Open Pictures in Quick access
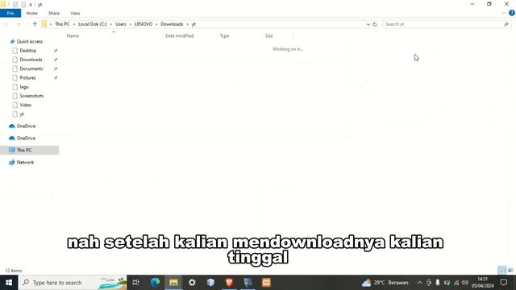The image size is (516, 290). (x=27, y=77)
